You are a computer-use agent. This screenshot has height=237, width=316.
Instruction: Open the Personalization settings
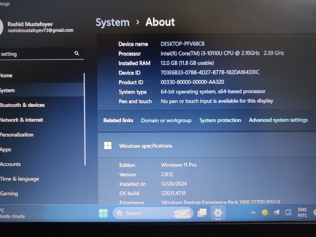point(41,135)
